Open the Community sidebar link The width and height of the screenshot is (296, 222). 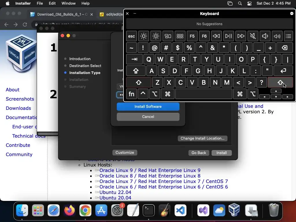[x=19, y=154]
